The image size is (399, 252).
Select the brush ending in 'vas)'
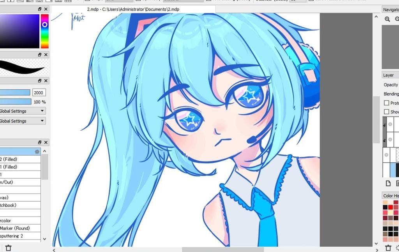tap(20, 197)
